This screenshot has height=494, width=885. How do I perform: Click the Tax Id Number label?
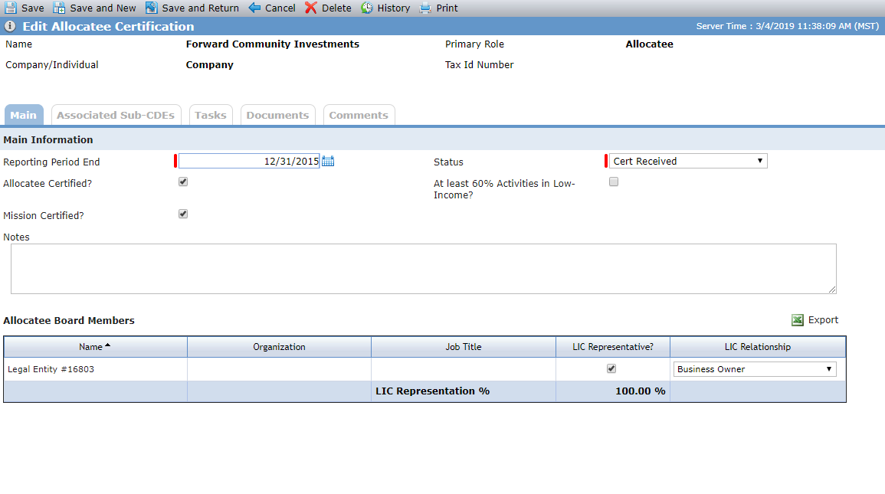[479, 65]
